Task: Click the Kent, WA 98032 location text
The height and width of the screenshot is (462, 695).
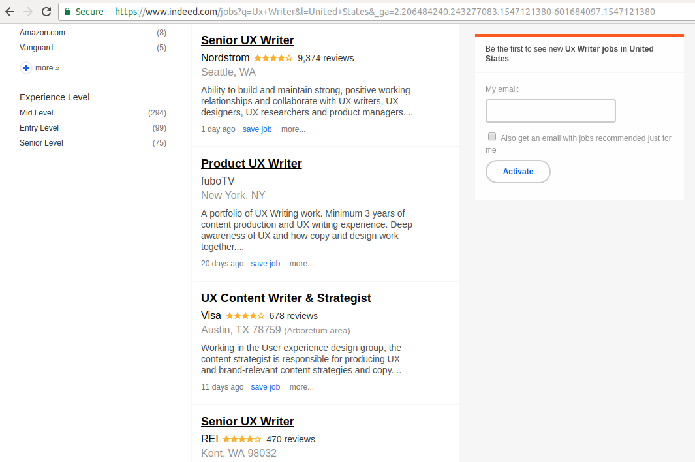Action: point(238,453)
